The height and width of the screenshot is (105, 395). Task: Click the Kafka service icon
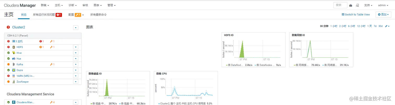coord(14,64)
